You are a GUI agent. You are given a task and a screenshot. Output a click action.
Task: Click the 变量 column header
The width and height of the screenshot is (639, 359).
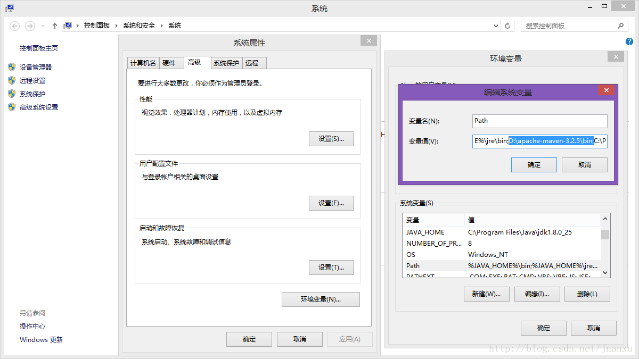(434, 220)
